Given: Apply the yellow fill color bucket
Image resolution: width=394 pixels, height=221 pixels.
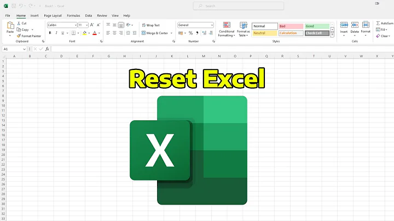Looking at the screenshot, I should pyautogui.click(x=85, y=33).
